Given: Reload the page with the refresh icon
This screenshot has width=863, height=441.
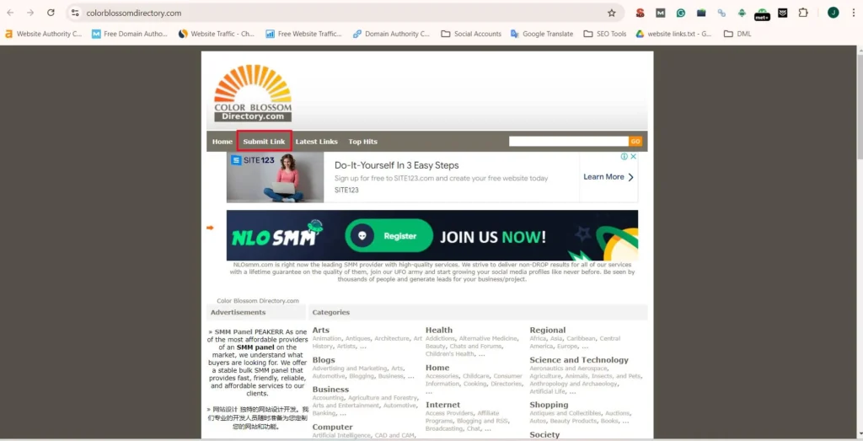Looking at the screenshot, I should pyautogui.click(x=51, y=13).
